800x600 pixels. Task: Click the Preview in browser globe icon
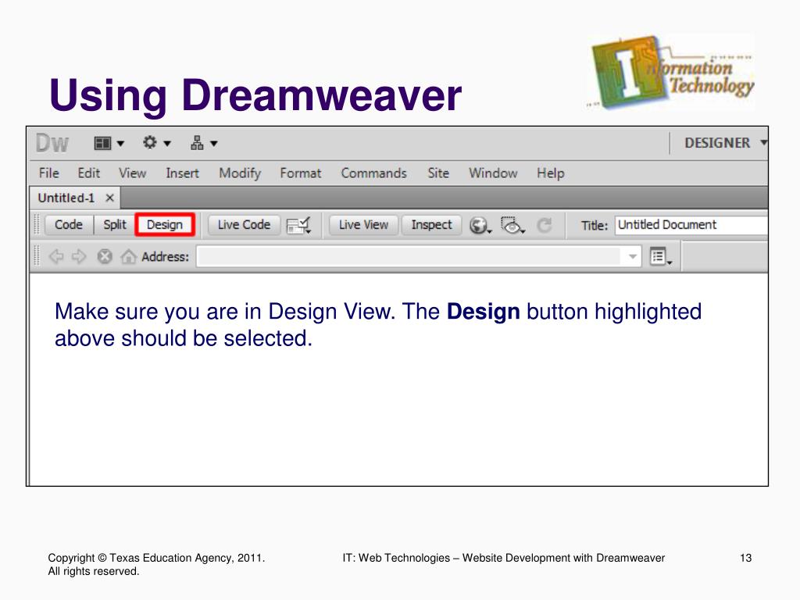(480, 226)
